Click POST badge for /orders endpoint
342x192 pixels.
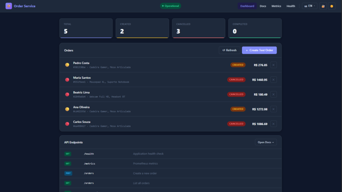68,173
